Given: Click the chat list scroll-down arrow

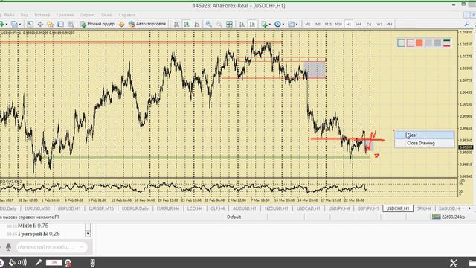Looking at the screenshot, I should click(x=88, y=234).
